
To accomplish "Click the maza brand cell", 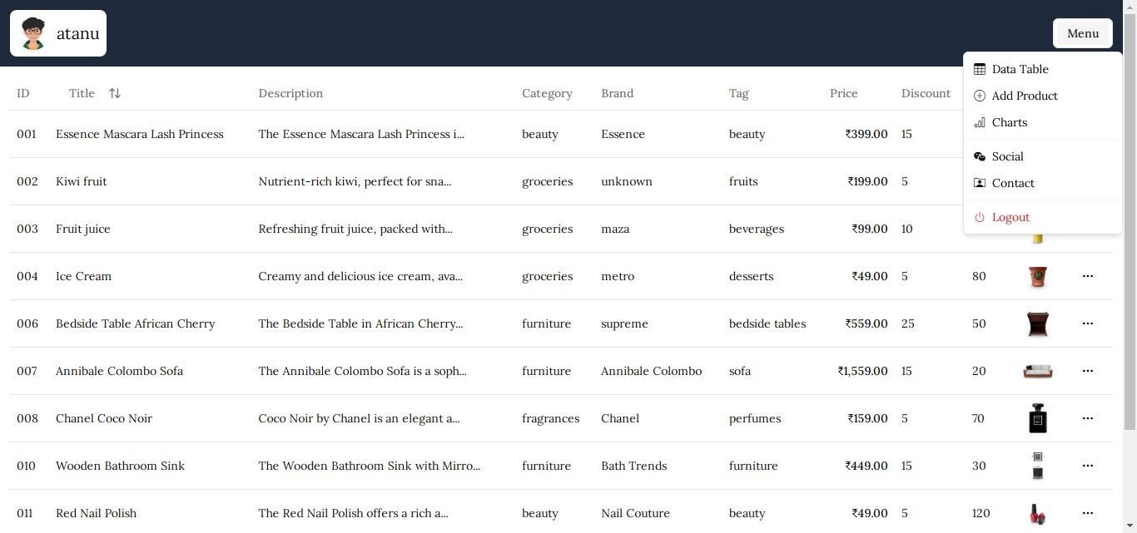I will pyautogui.click(x=615, y=229).
